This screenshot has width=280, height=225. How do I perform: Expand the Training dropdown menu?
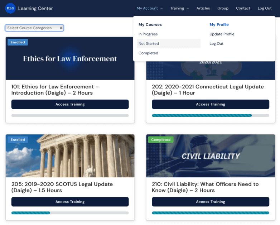(179, 8)
